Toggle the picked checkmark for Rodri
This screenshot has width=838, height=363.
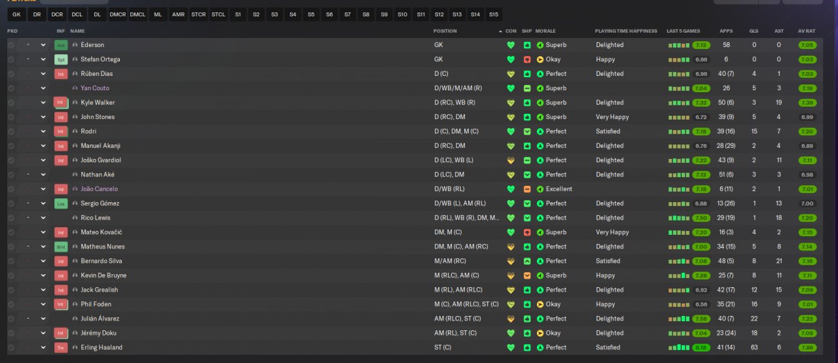[x=11, y=131]
